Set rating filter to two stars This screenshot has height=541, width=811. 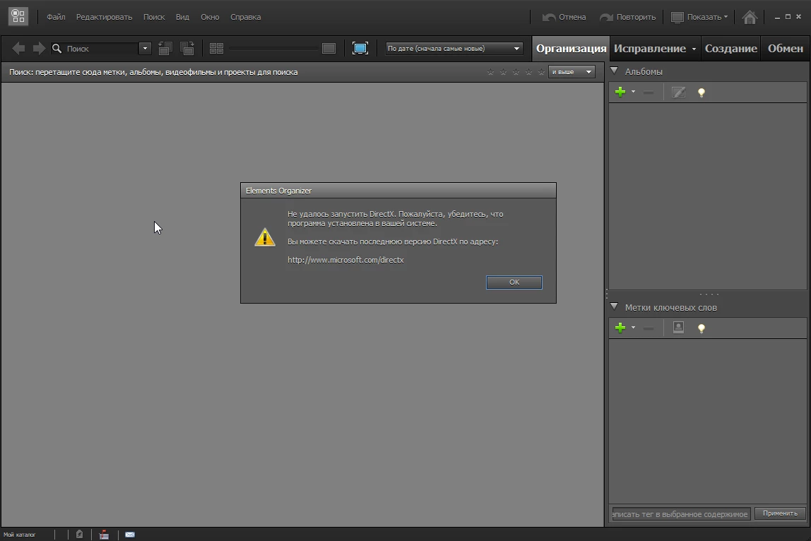pos(503,72)
